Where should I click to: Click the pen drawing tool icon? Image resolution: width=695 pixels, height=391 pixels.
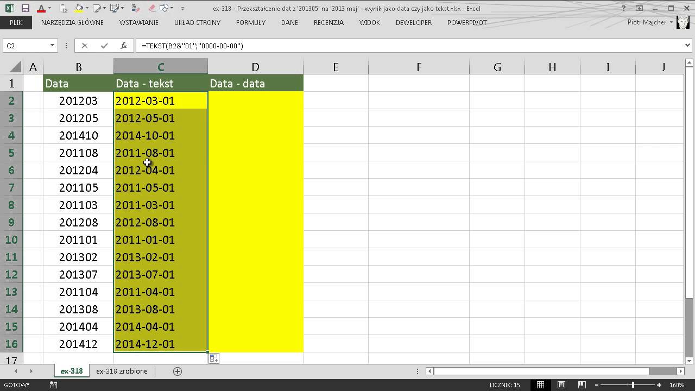click(x=96, y=8)
